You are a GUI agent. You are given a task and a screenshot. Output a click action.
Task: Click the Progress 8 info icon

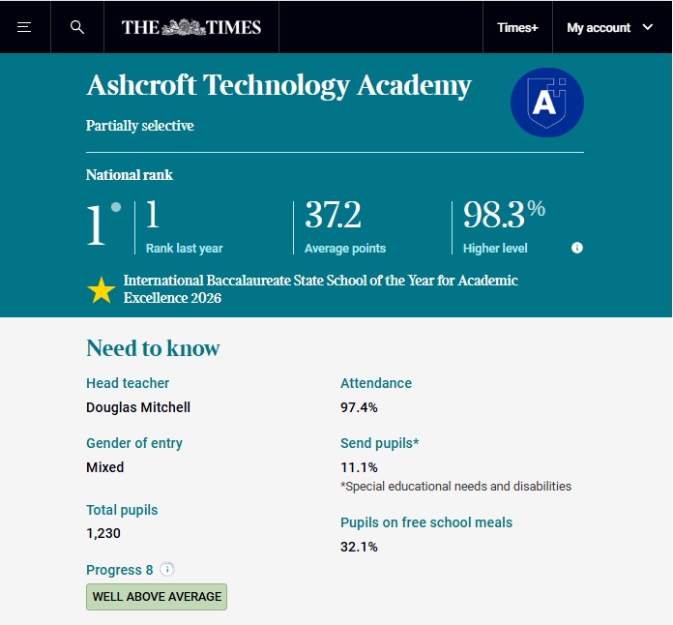coord(167,569)
